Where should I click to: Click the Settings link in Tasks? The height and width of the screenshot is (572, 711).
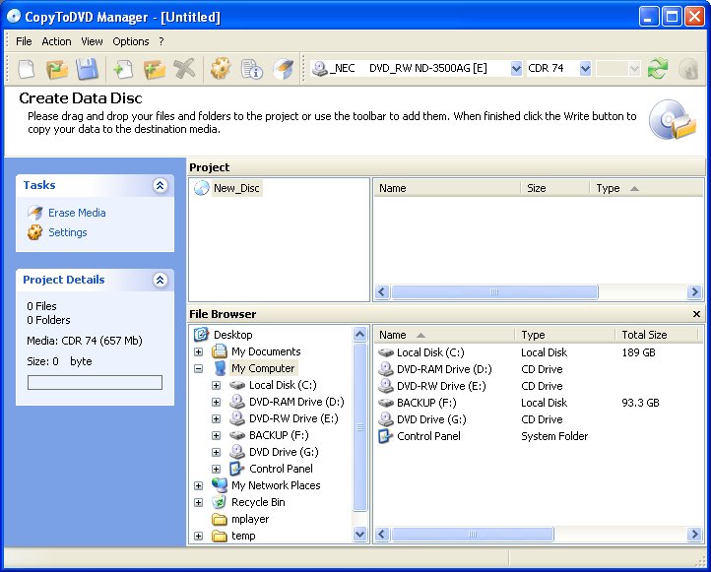coord(68,232)
